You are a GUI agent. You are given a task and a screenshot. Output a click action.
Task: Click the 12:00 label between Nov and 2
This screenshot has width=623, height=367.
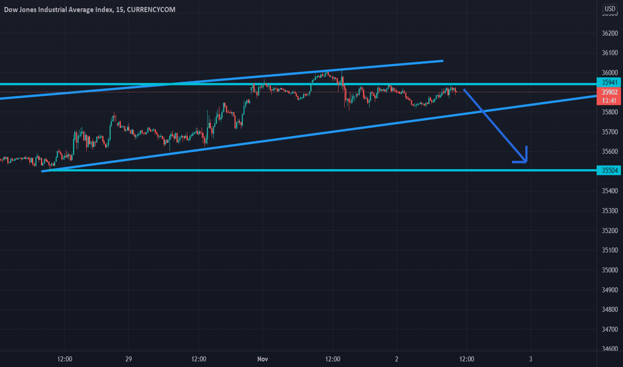(333, 359)
